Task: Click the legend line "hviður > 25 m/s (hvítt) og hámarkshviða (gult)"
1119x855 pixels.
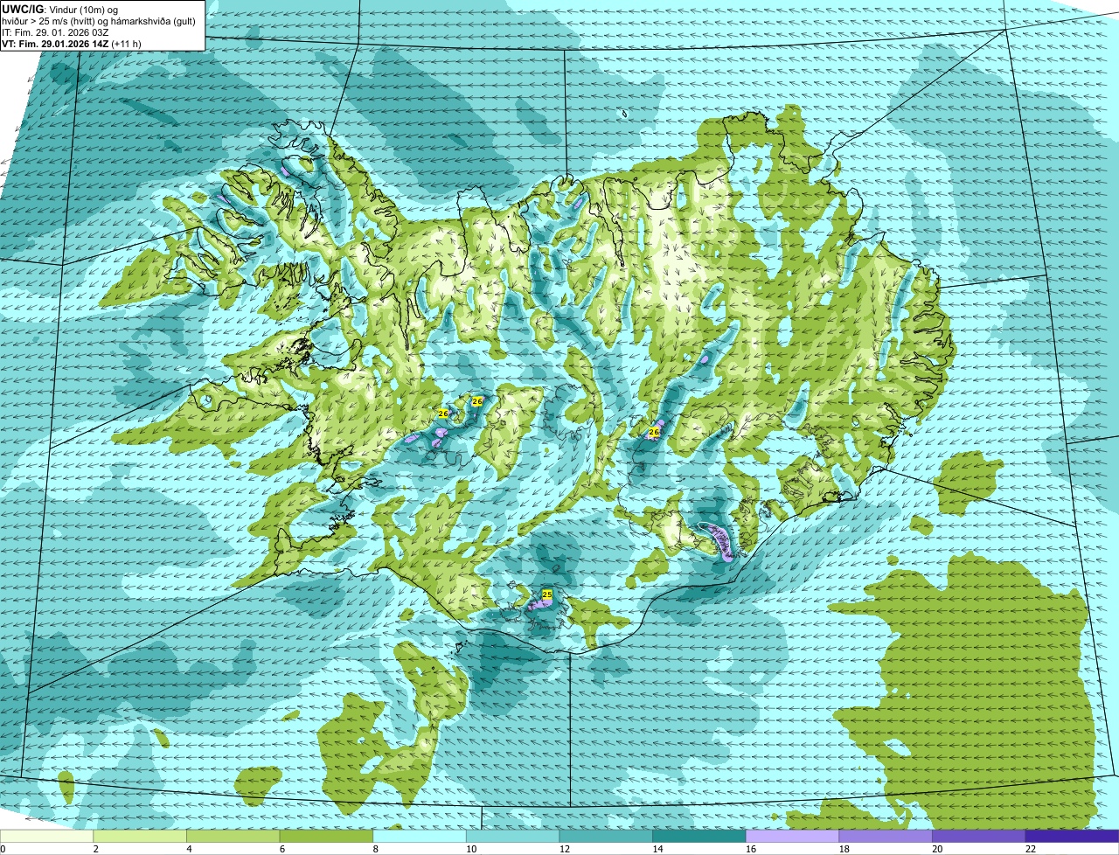Action: [99, 20]
